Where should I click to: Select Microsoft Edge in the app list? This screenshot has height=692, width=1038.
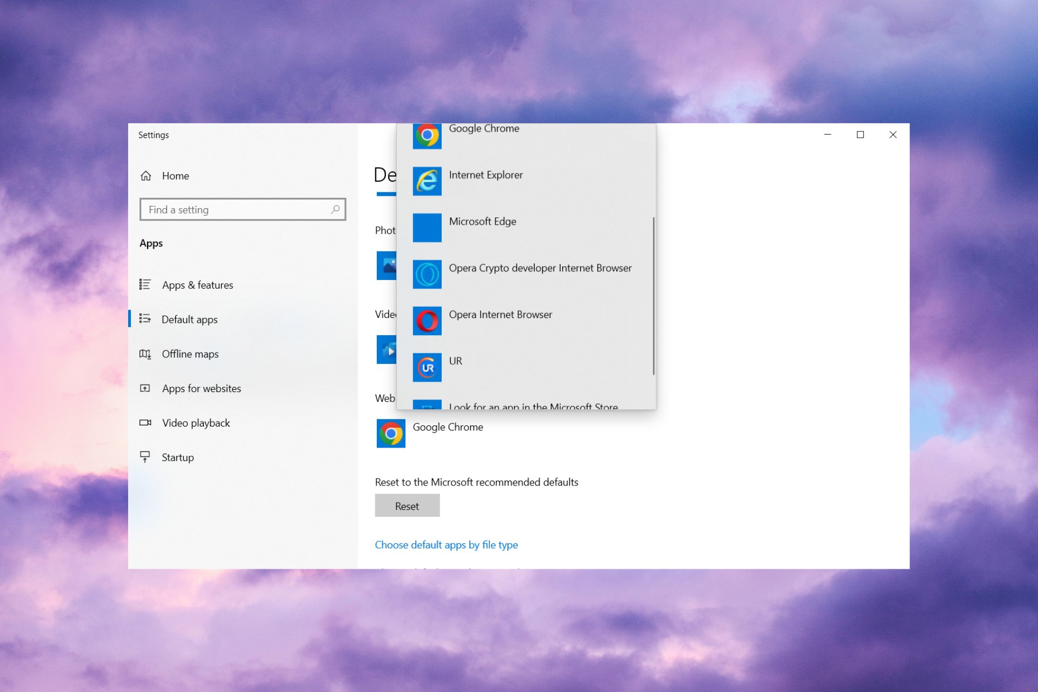[x=526, y=228]
